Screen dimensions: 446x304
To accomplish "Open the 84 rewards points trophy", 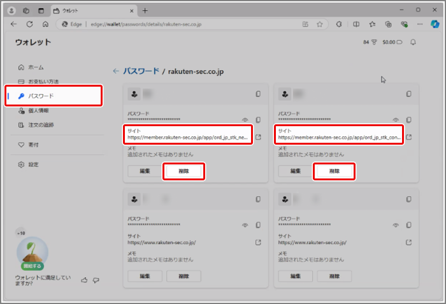I will (x=370, y=42).
